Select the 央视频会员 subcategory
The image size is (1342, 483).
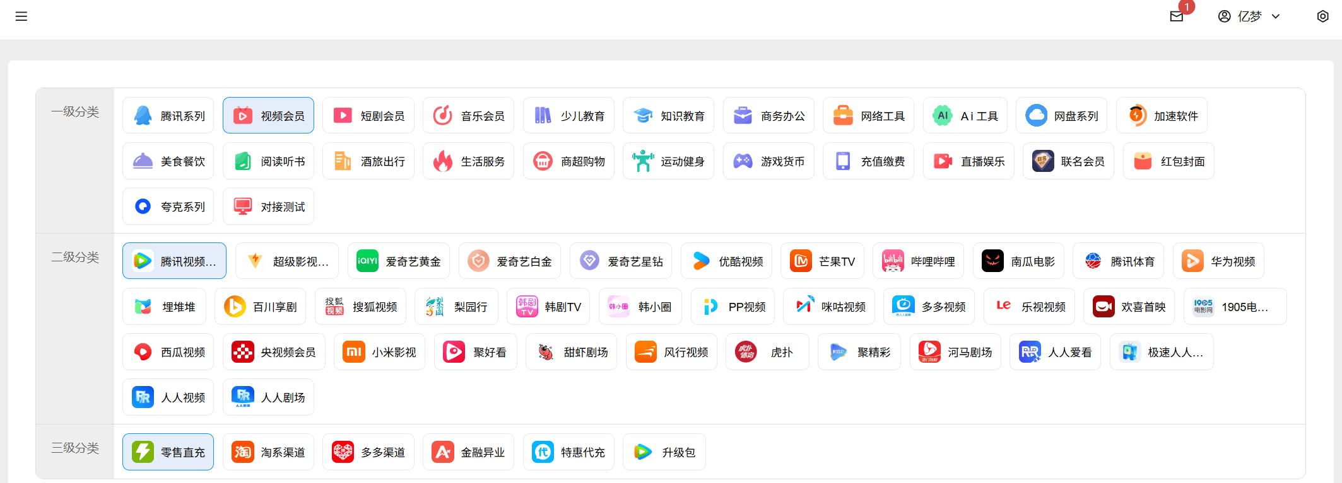pyautogui.click(x=274, y=352)
